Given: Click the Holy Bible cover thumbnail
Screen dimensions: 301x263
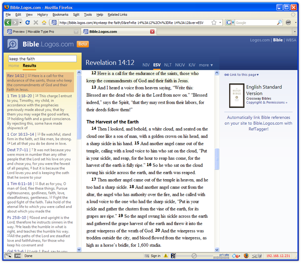Looking at the screenshot, I should (237, 95).
